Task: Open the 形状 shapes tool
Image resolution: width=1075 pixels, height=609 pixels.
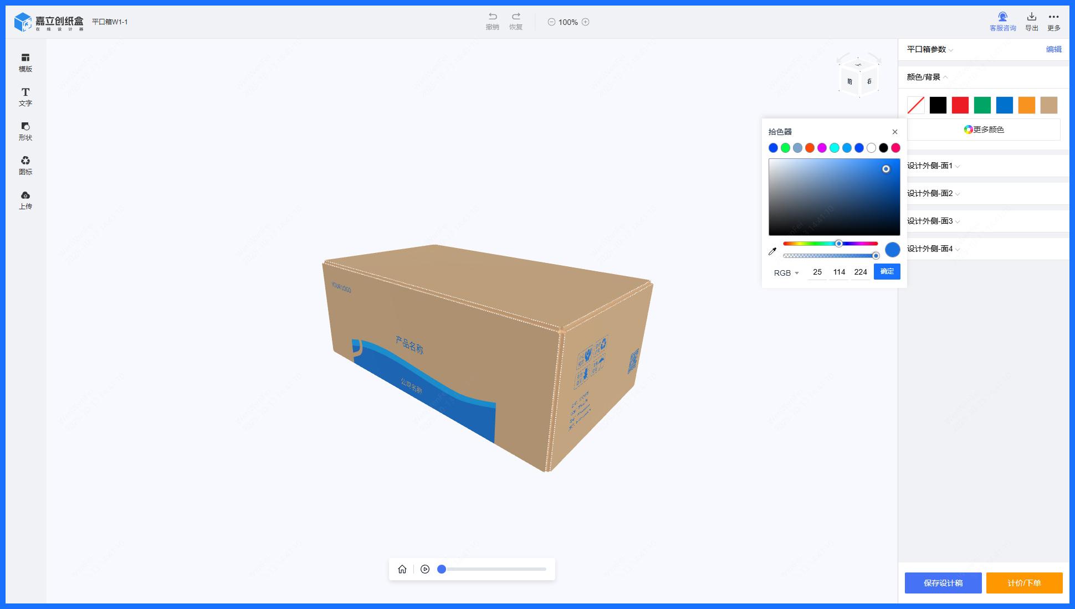Action: 25,131
